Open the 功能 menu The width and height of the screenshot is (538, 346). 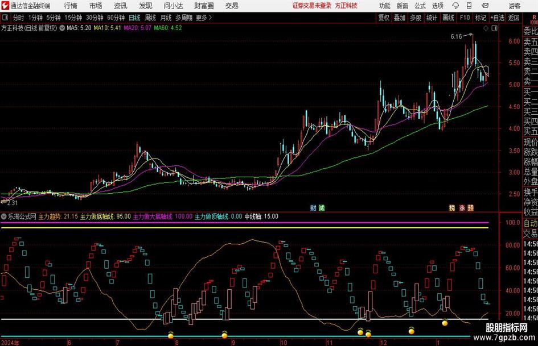(x=385, y=6)
